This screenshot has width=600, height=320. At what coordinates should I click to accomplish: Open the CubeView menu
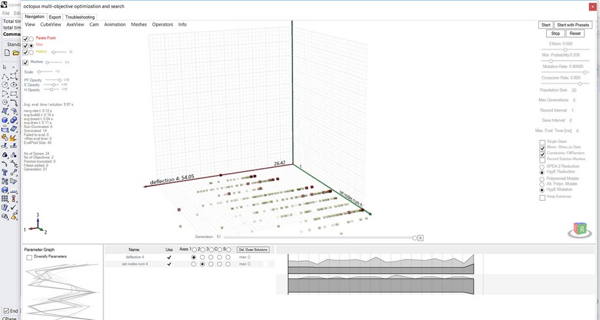click(x=50, y=24)
